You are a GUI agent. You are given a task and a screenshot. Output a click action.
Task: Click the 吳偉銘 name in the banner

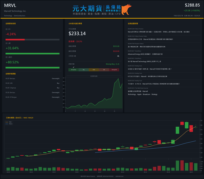pos(113,7)
